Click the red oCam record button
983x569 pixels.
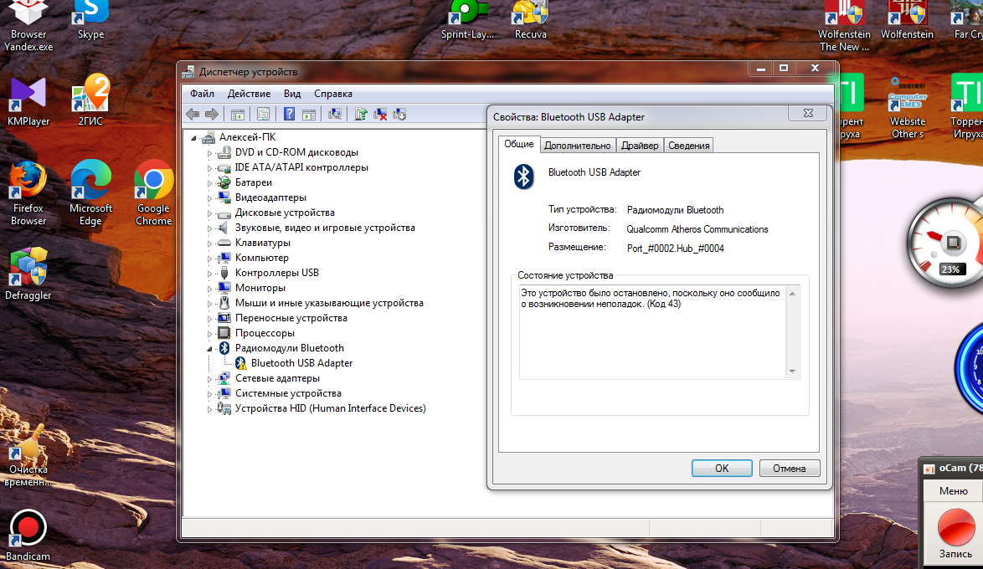pyautogui.click(x=955, y=528)
